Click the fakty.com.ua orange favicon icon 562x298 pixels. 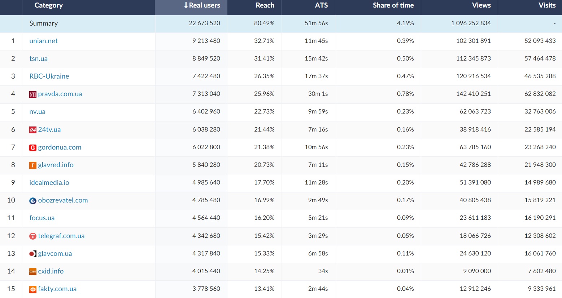32,289
